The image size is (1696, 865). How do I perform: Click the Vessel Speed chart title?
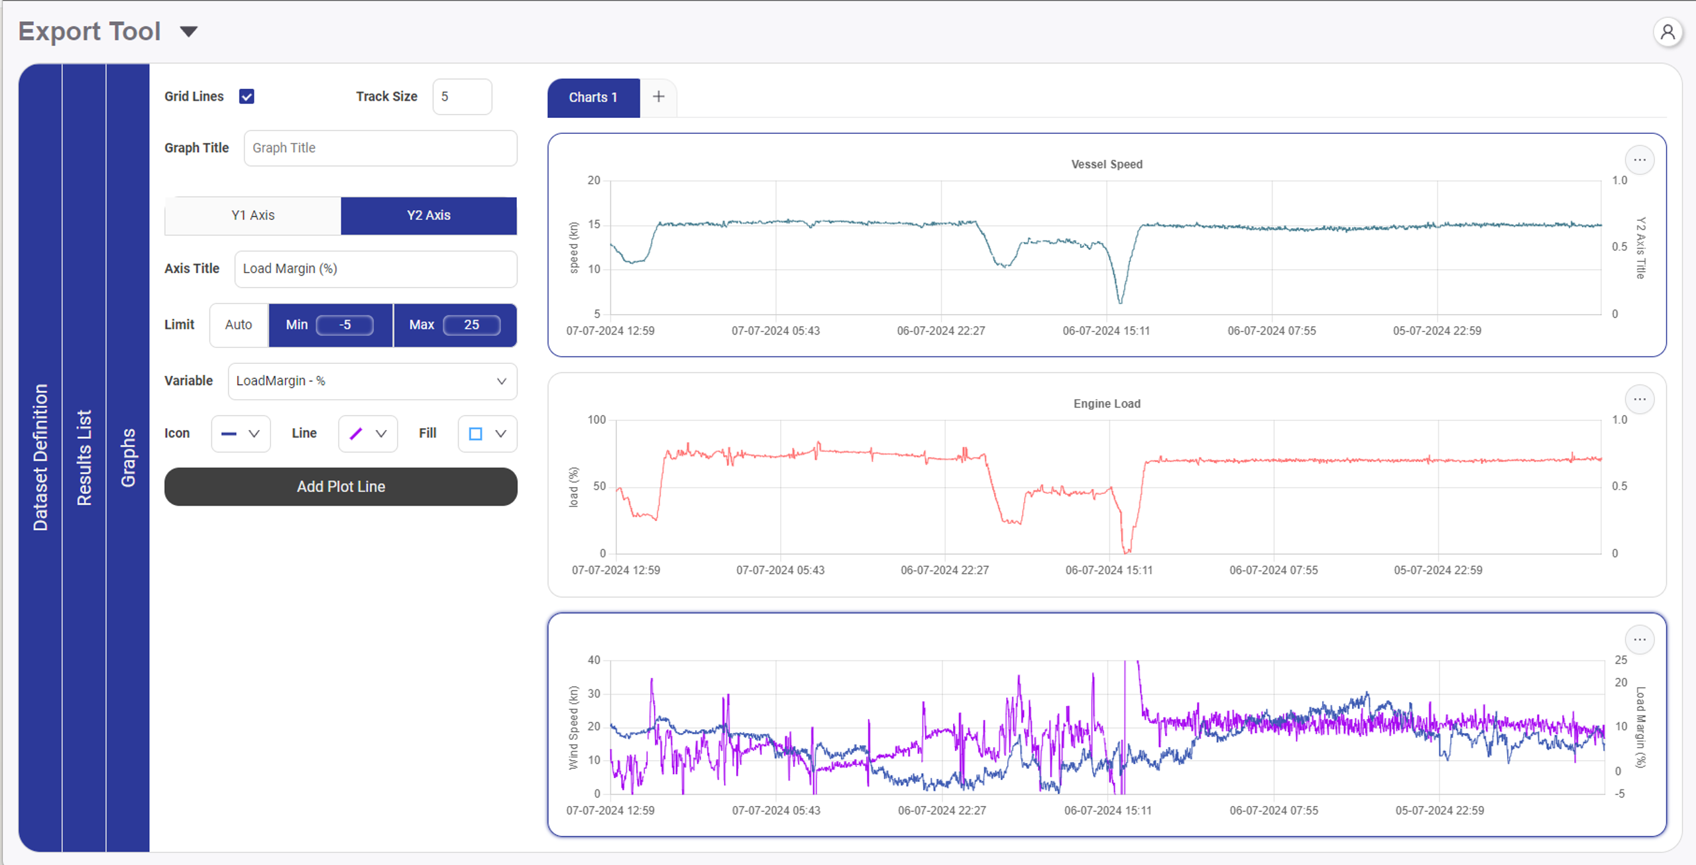point(1107,164)
